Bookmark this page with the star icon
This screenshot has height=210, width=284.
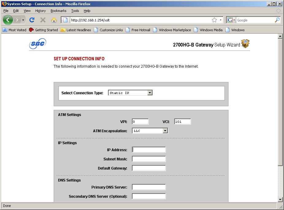point(214,20)
